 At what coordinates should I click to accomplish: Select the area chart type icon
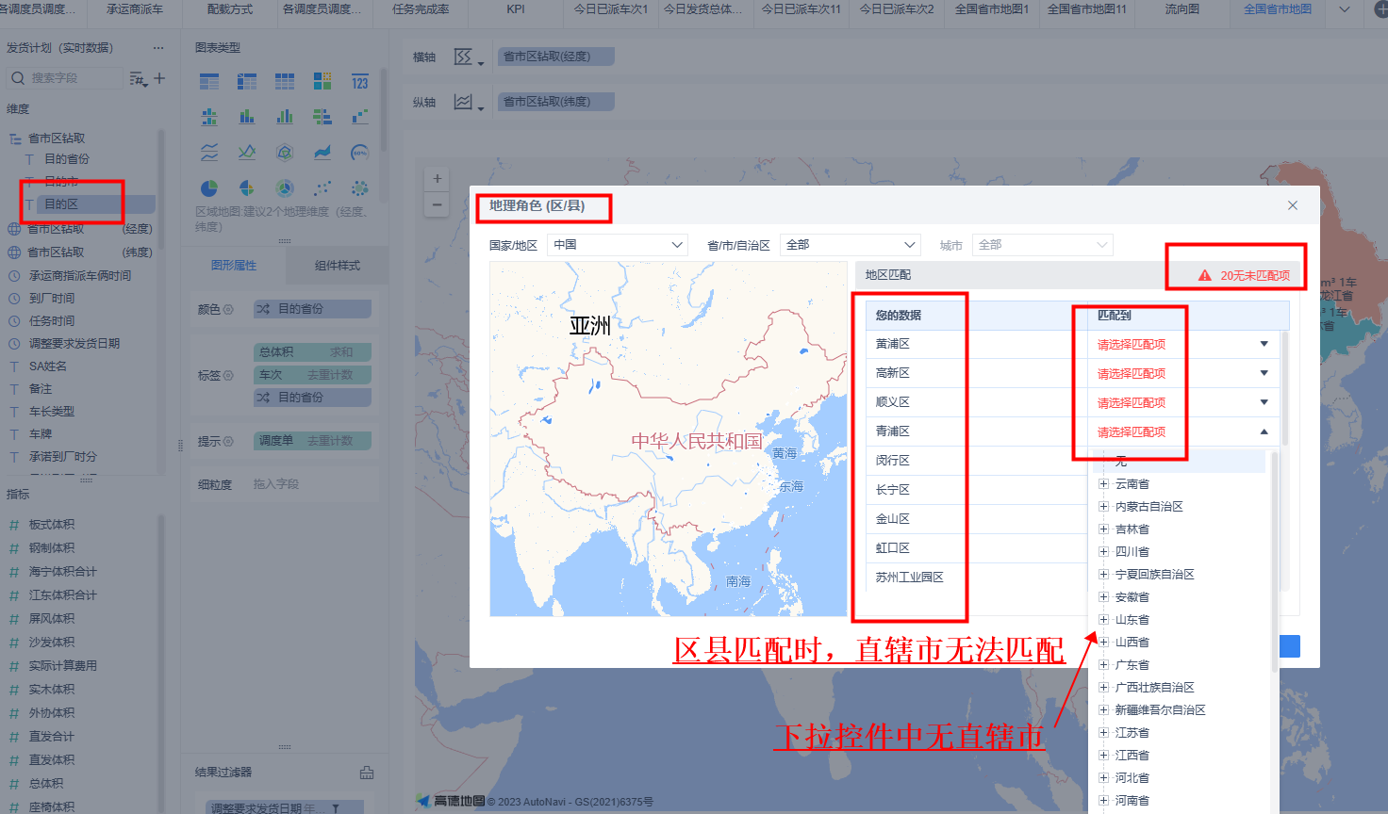click(322, 153)
